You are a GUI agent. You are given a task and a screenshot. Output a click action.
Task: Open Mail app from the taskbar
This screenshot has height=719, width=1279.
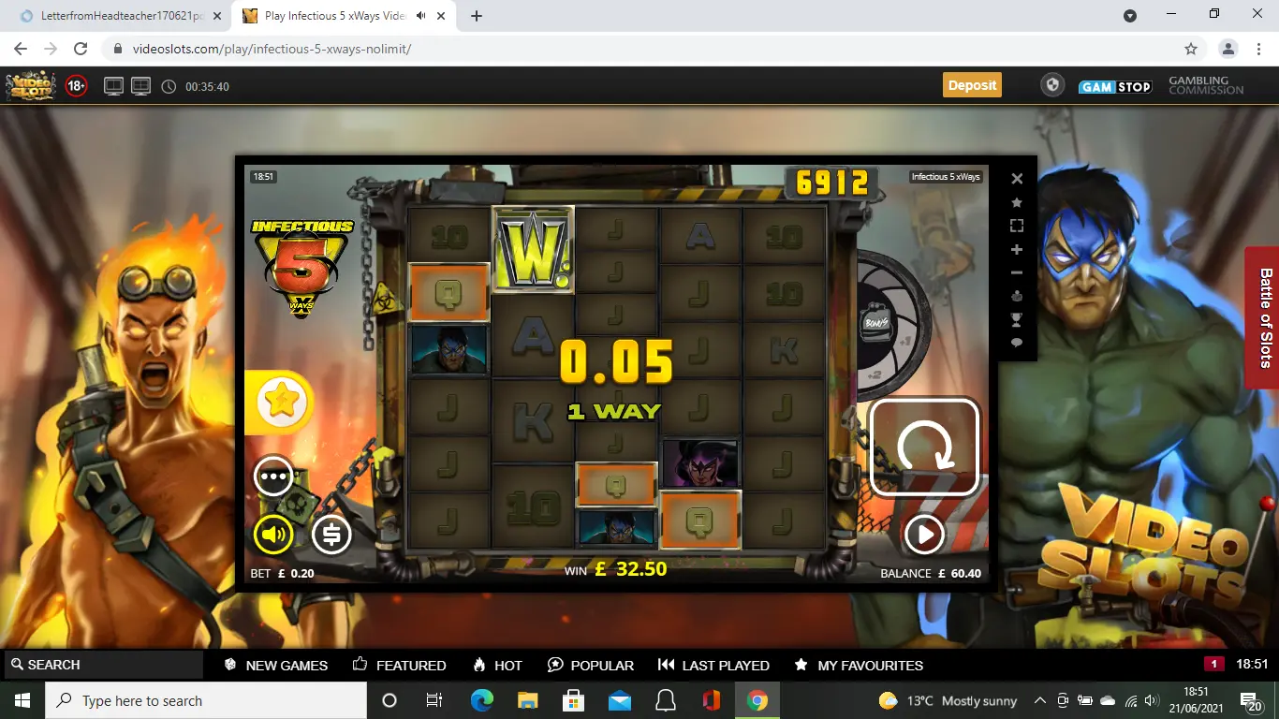(619, 700)
